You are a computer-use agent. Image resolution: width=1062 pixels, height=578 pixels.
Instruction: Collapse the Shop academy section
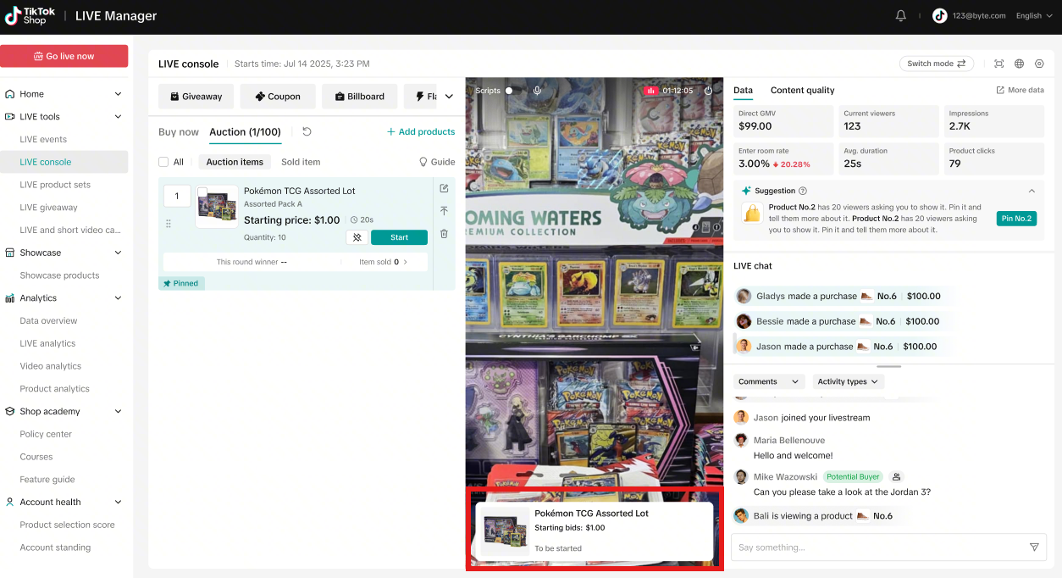pos(118,411)
